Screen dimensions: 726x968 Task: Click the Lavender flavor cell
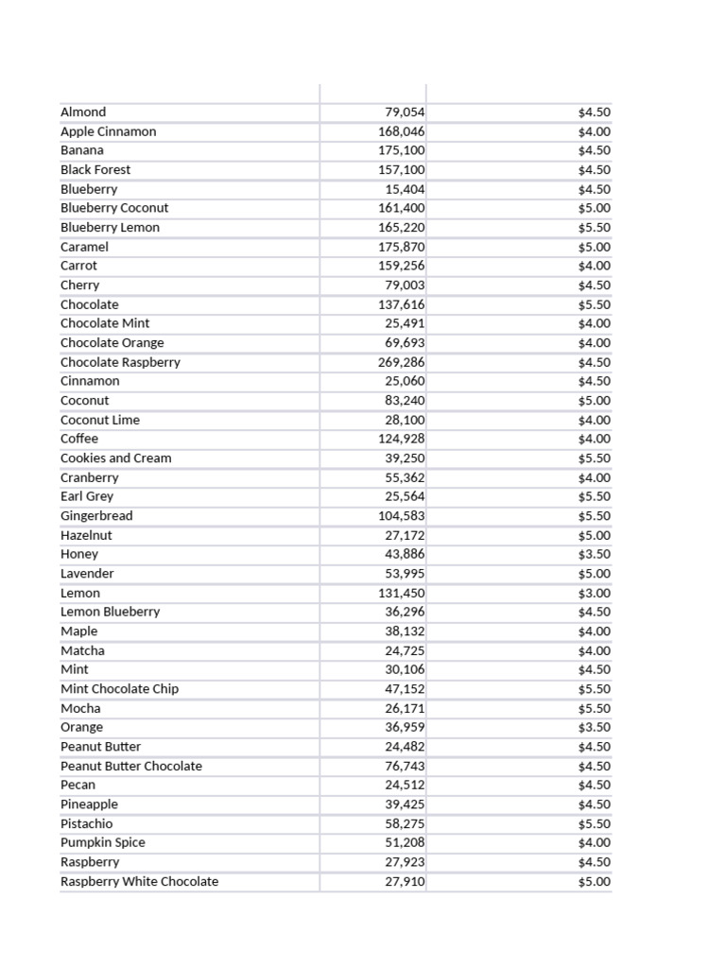pyautogui.click(x=87, y=574)
